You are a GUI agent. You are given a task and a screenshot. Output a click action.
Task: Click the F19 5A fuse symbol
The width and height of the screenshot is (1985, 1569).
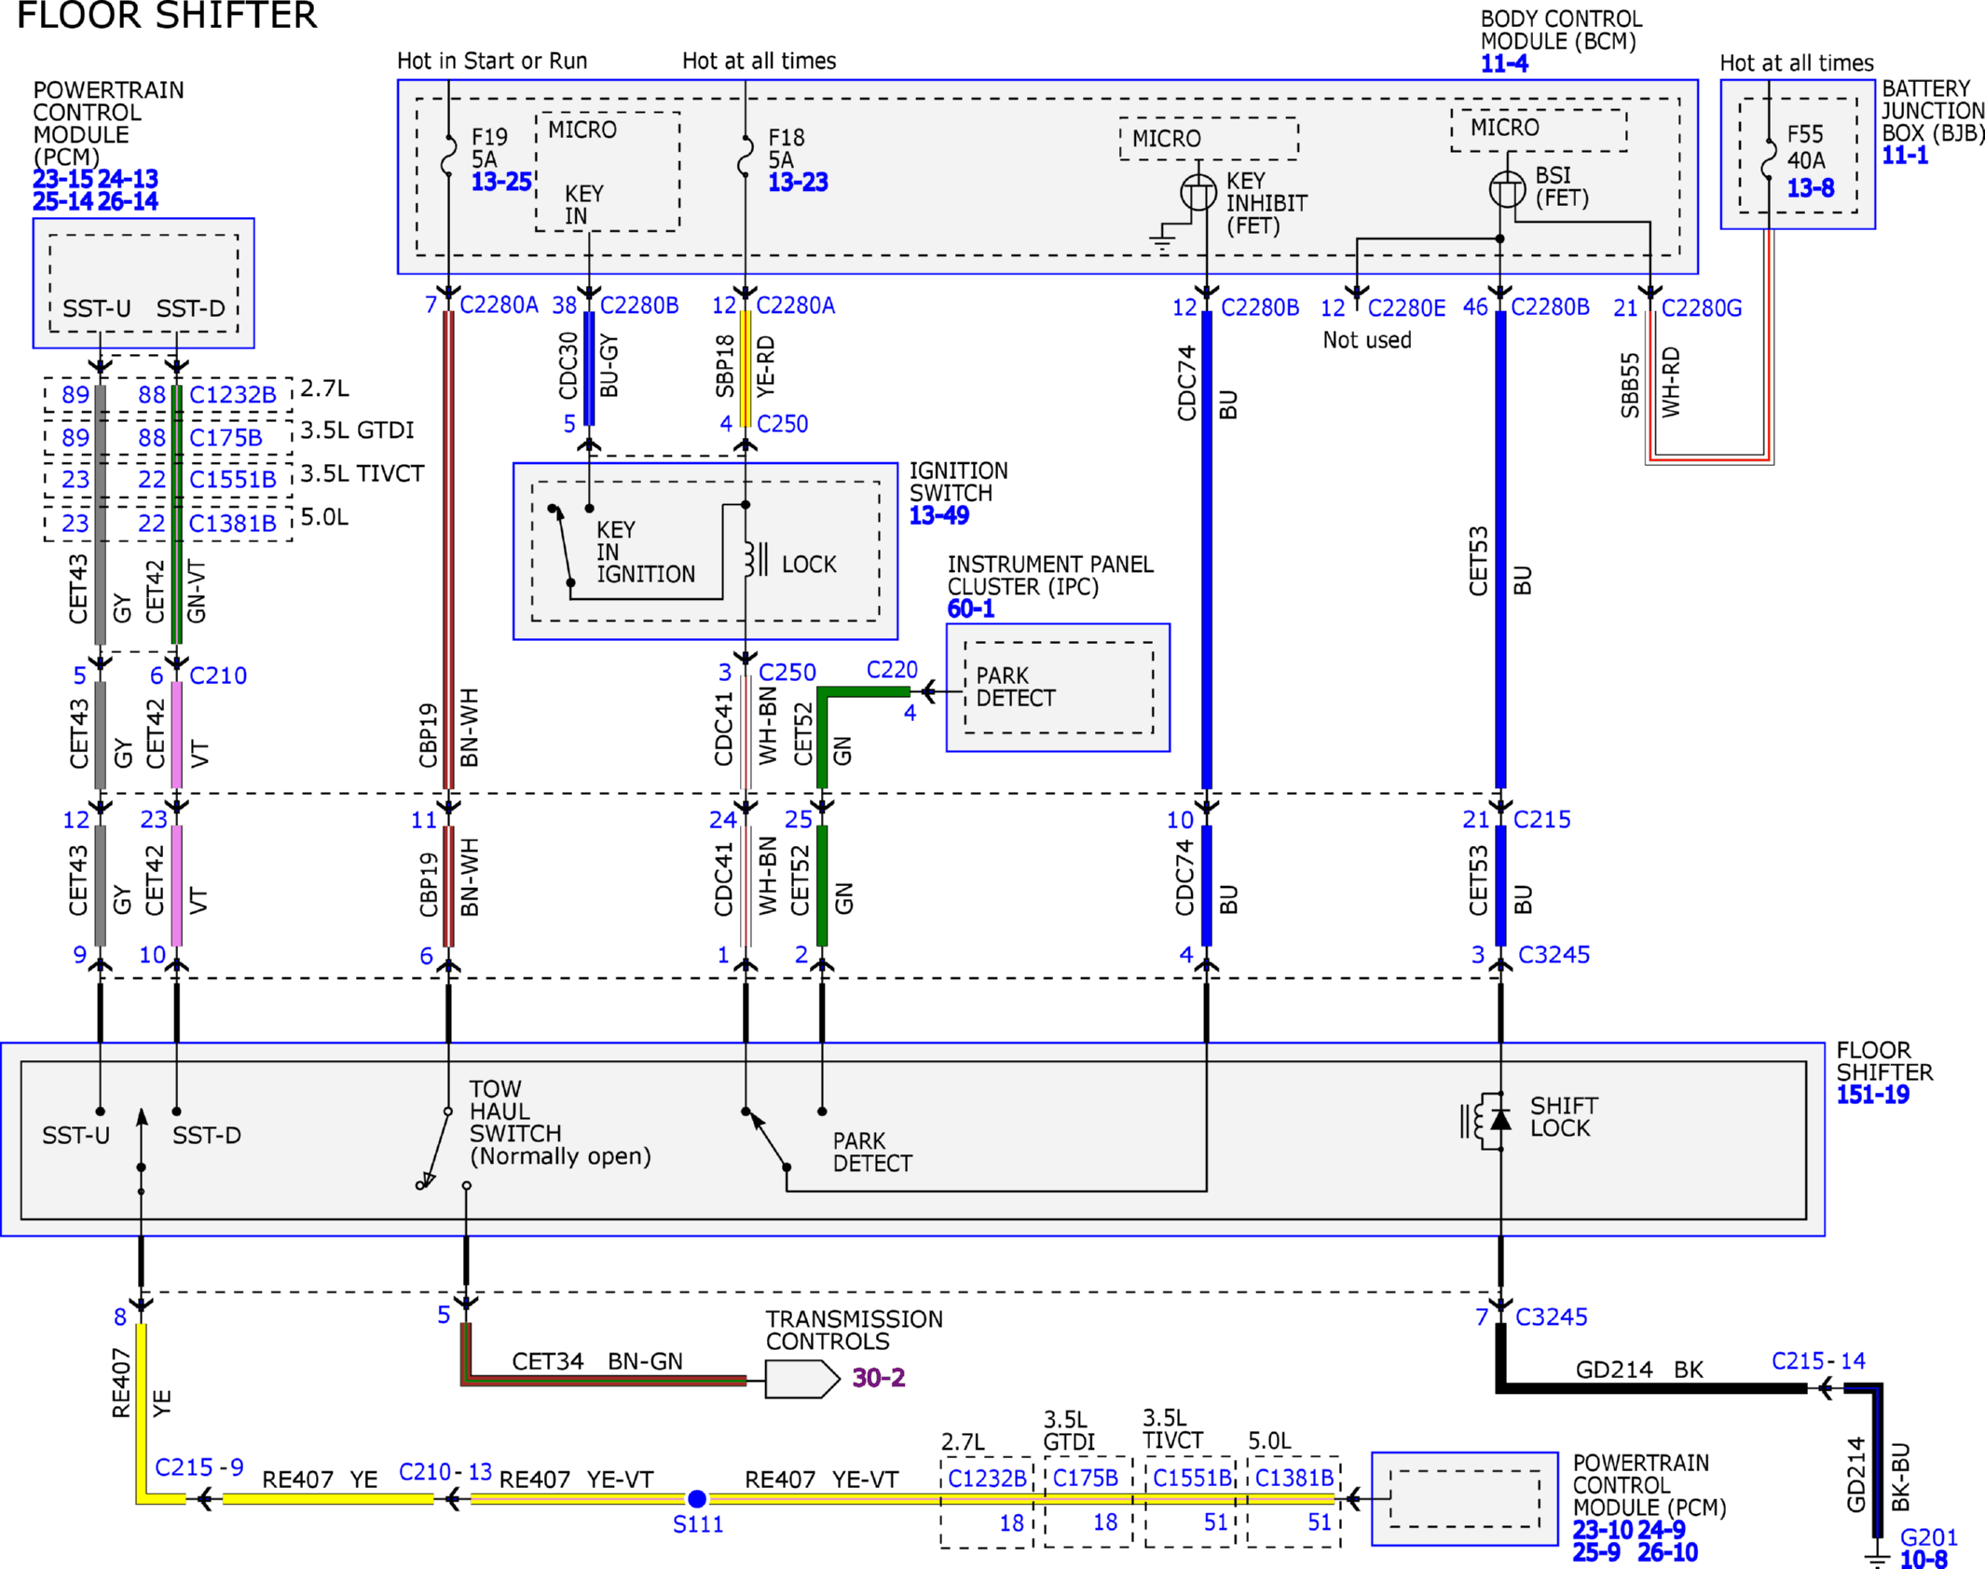449,156
